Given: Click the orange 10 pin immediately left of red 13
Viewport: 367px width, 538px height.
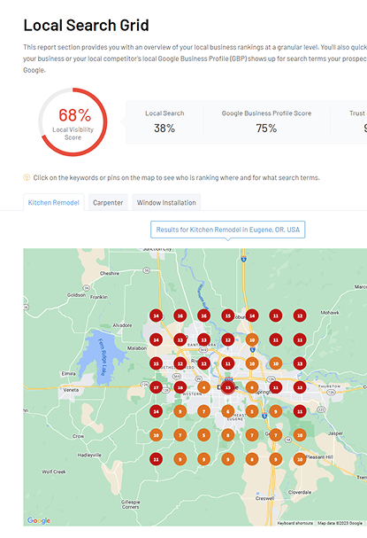Looking at the screenshot, I should tap(276, 363).
